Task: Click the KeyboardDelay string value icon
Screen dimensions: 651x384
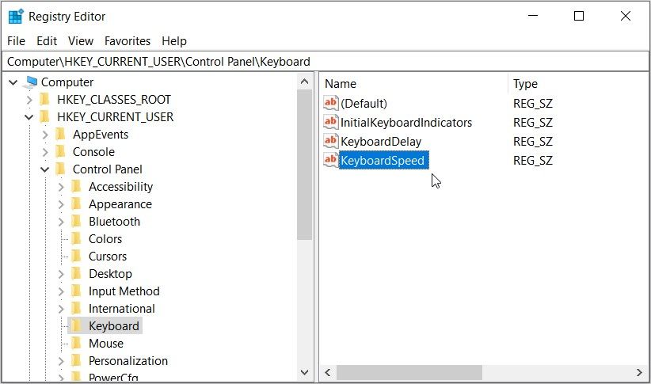Action: (x=331, y=142)
